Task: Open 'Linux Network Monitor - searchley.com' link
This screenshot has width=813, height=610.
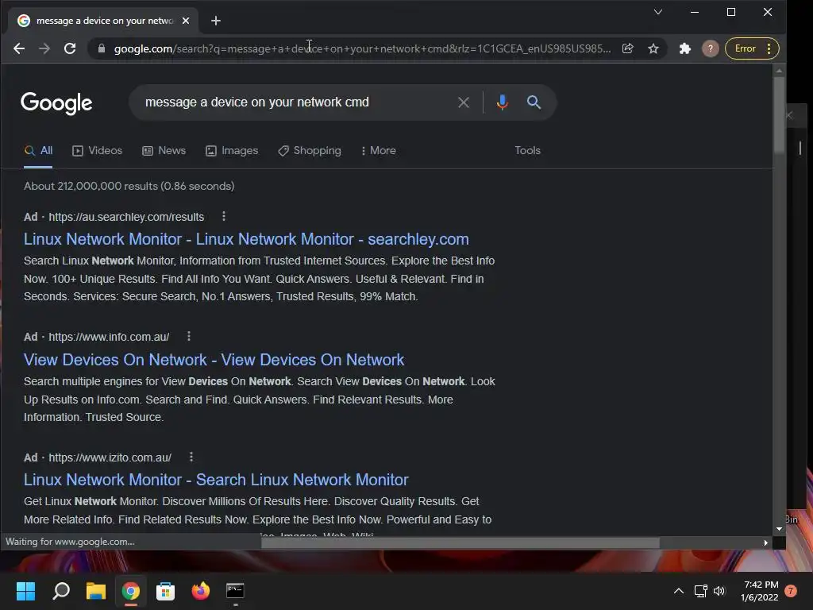Action: [x=246, y=239]
